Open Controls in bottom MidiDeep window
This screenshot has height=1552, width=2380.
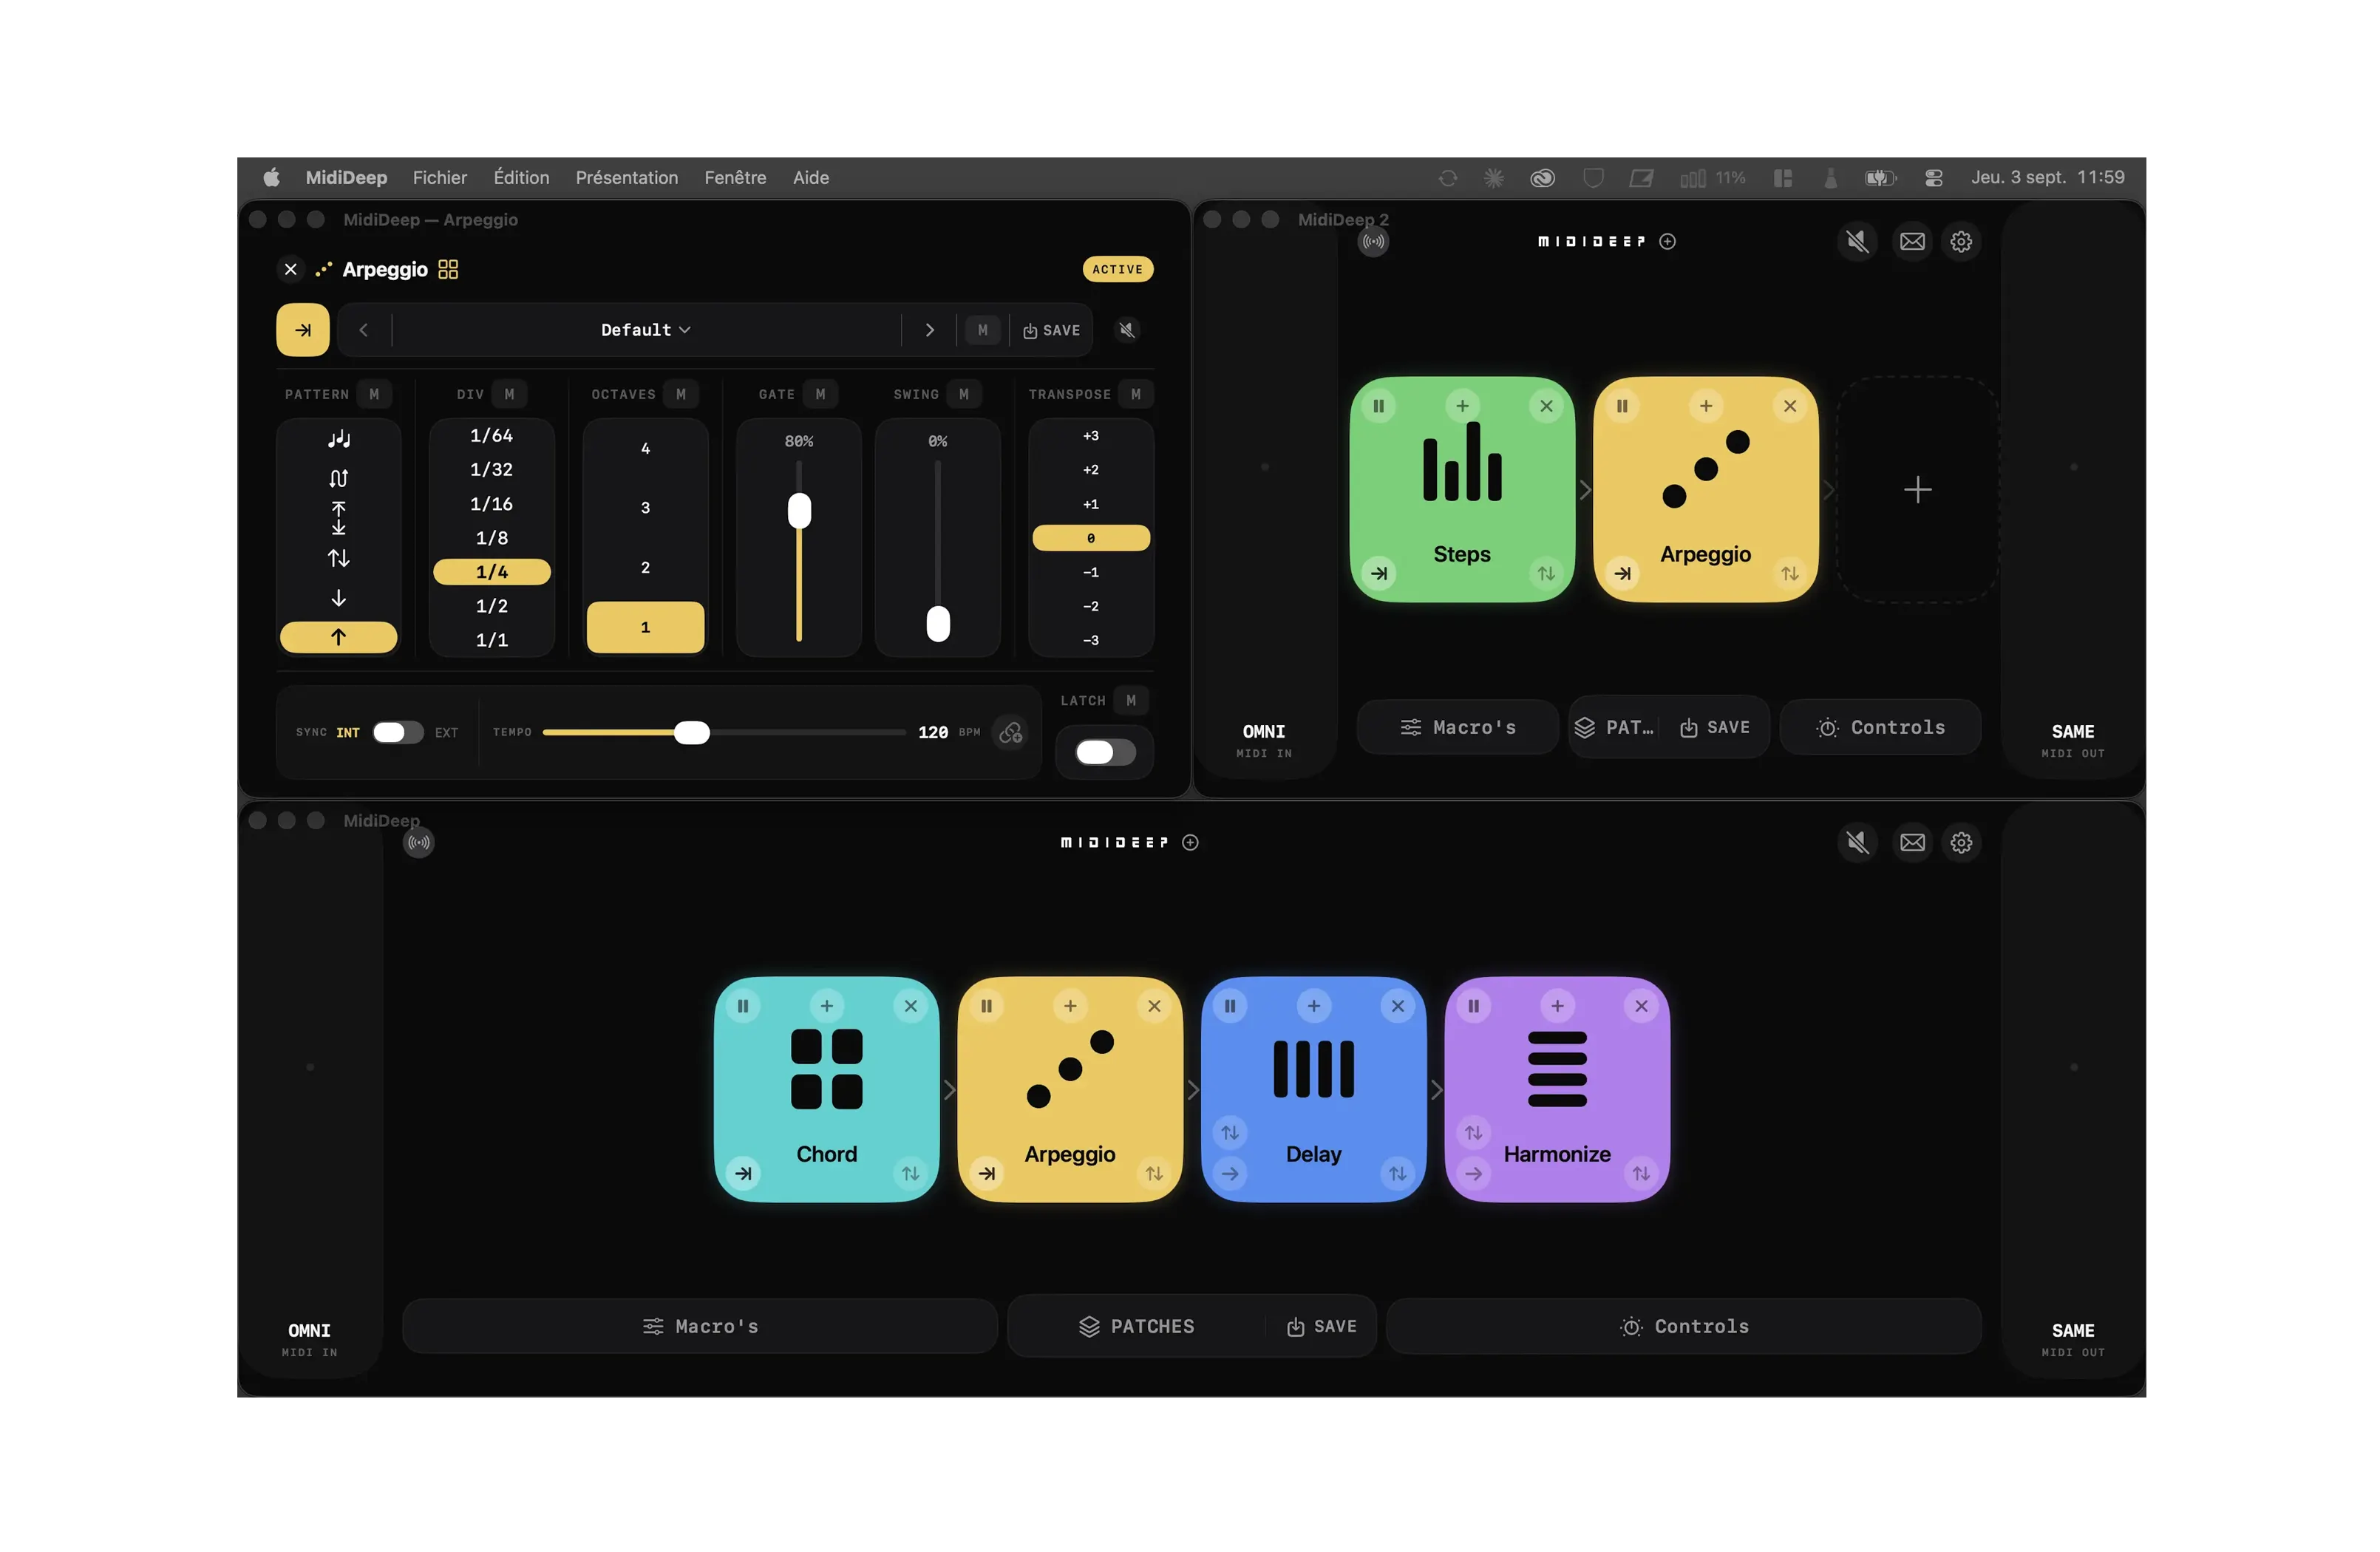pos(1684,1327)
